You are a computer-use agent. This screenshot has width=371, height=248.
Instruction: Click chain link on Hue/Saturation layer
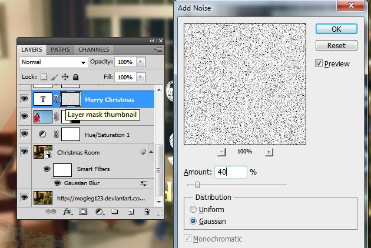(56, 135)
